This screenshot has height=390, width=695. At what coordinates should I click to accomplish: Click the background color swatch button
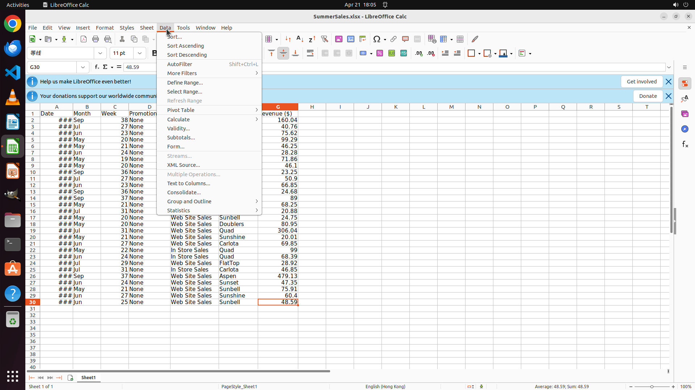(503, 53)
